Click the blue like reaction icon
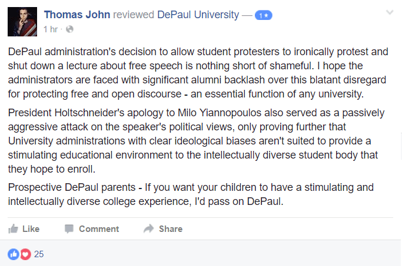 [x=14, y=254]
